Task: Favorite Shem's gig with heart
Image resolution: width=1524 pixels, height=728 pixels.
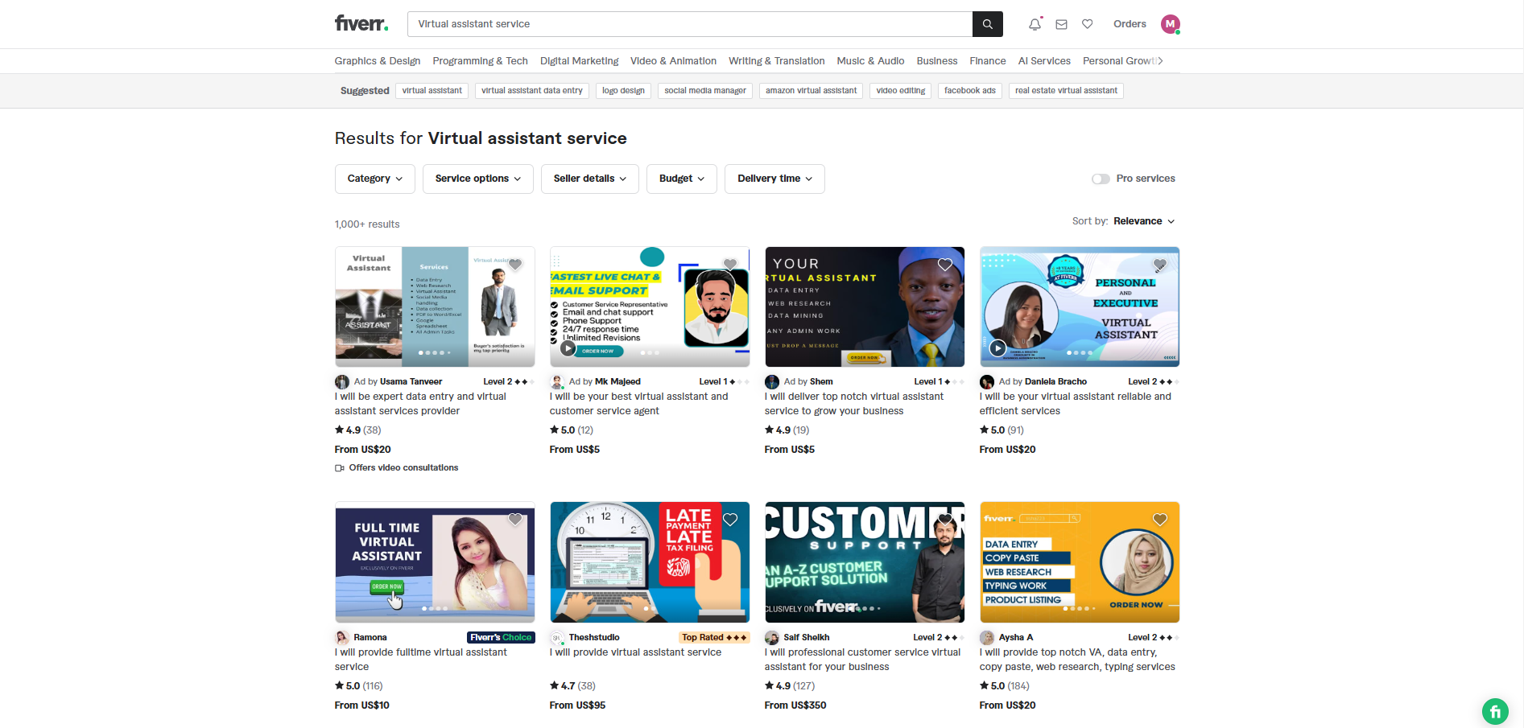Action: click(x=945, y=265)
